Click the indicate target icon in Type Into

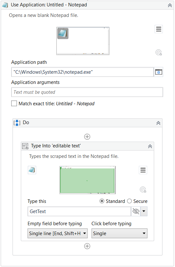click(x=143, y=189)
